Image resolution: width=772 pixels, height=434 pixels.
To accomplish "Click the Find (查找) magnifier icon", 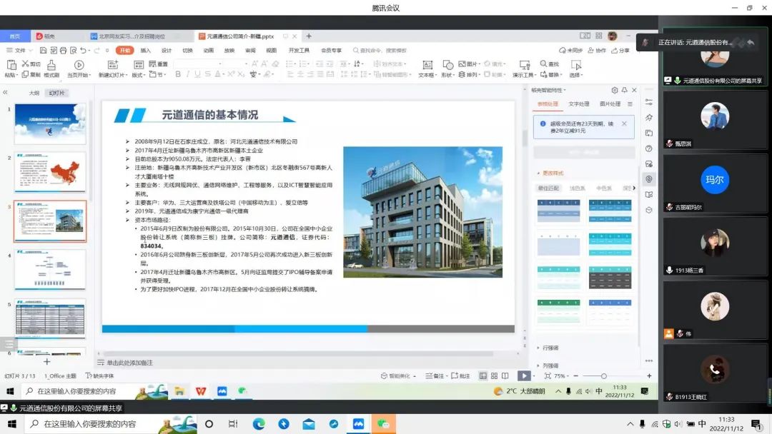I will [543, 64].
